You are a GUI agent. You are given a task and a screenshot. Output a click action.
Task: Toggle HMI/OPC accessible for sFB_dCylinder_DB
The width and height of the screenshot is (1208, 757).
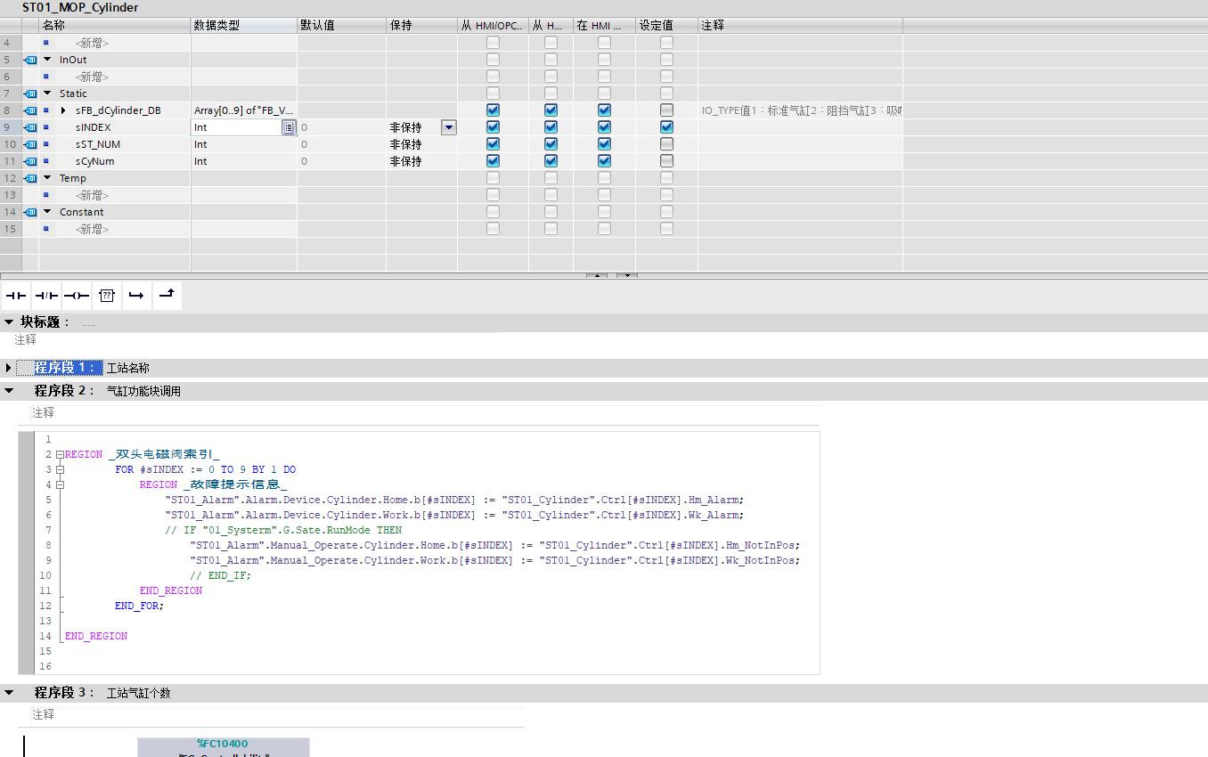pos(493,110)
